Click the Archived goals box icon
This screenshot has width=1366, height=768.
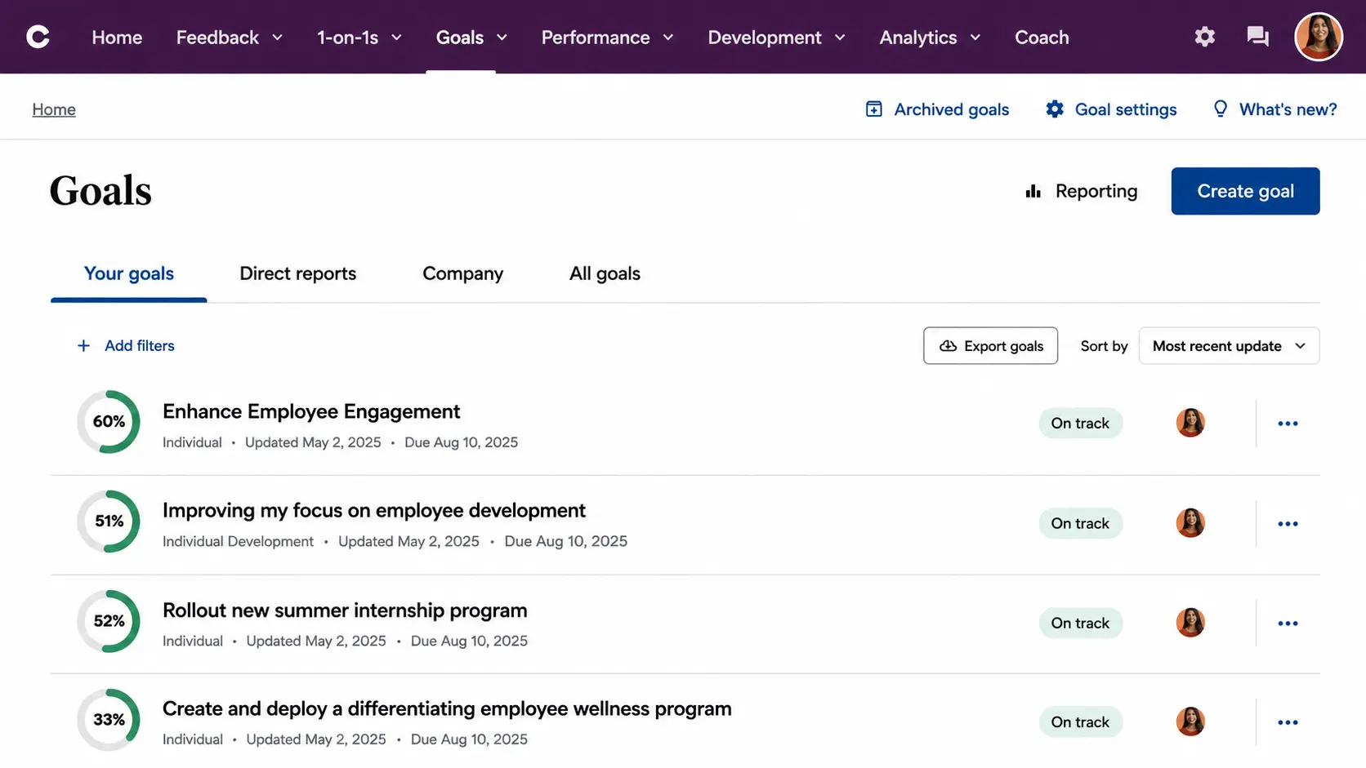tap(873, 109)
